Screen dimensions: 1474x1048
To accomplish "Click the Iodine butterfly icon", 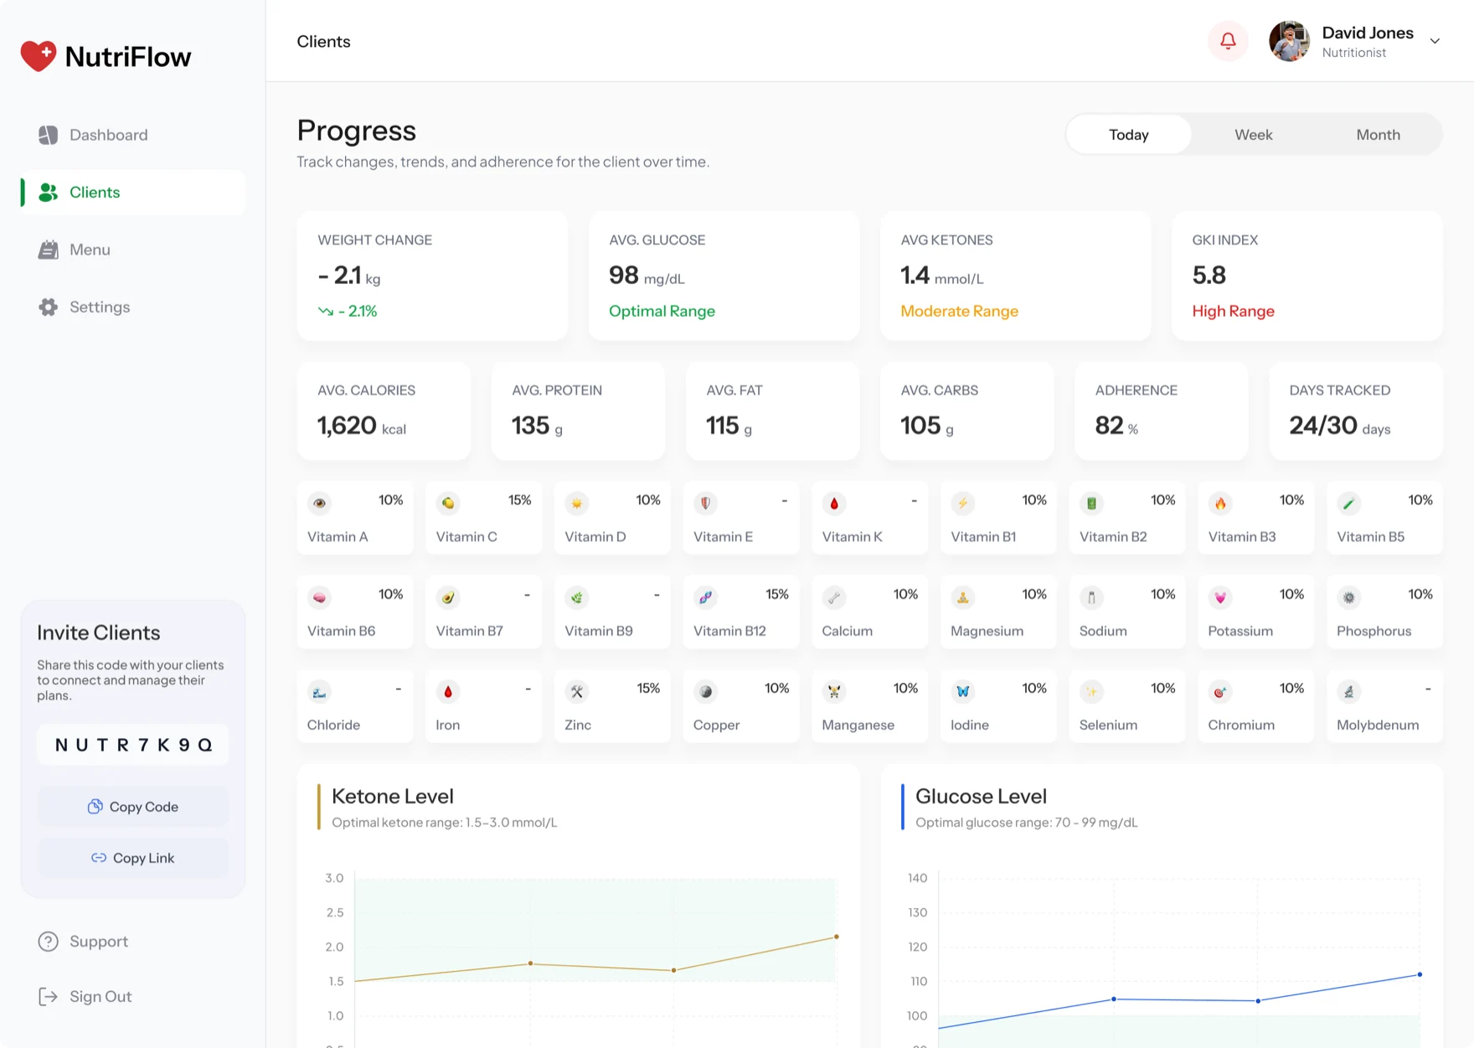I will point(962,692).
